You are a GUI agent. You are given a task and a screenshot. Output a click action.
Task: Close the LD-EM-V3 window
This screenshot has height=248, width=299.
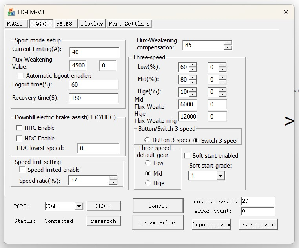click(286, 12)
